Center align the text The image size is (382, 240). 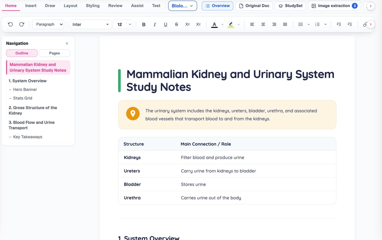click(x=263, y=24)
